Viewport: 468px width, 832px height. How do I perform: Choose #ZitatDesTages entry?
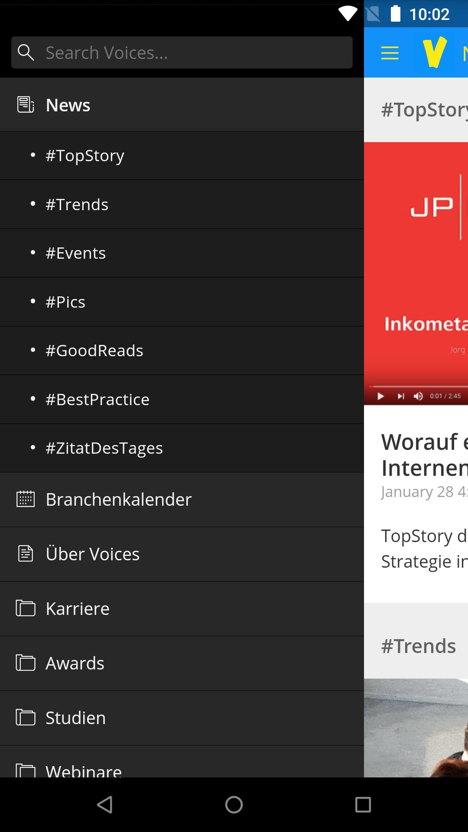[182, 448]
